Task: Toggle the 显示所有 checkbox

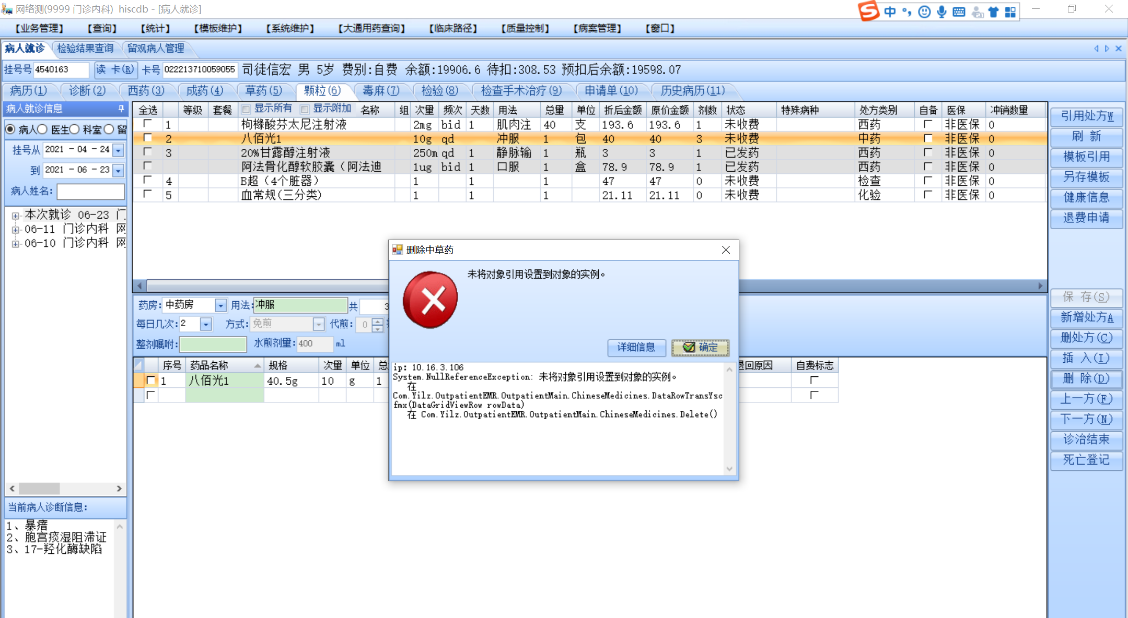Action: (246, 109)
